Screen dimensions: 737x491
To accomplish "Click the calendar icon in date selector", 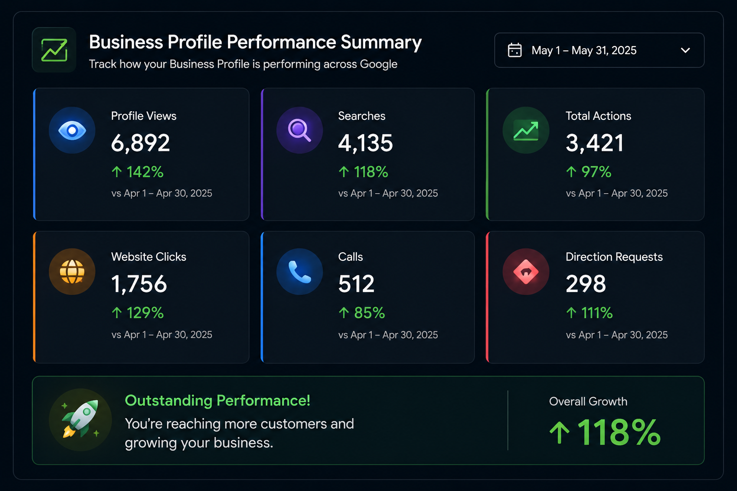I will (x=515, y=50).
